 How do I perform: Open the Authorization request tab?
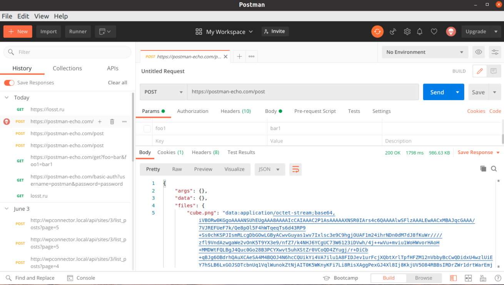tap(193, 111)
